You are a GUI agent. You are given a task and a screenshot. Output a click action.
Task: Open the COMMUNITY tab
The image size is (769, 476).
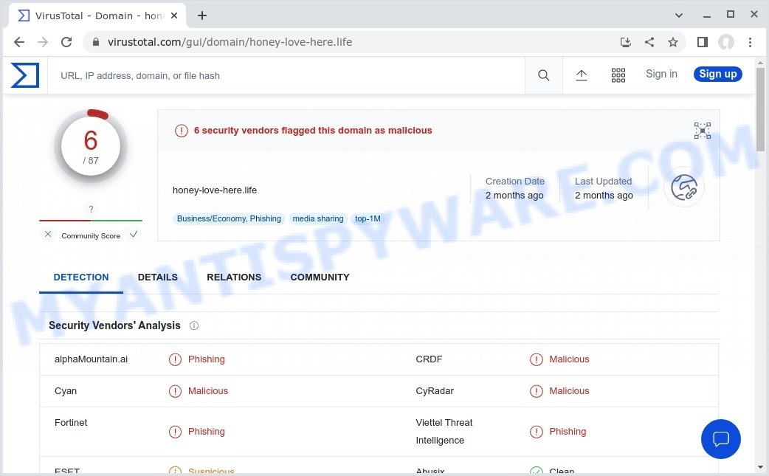(320, 277)
